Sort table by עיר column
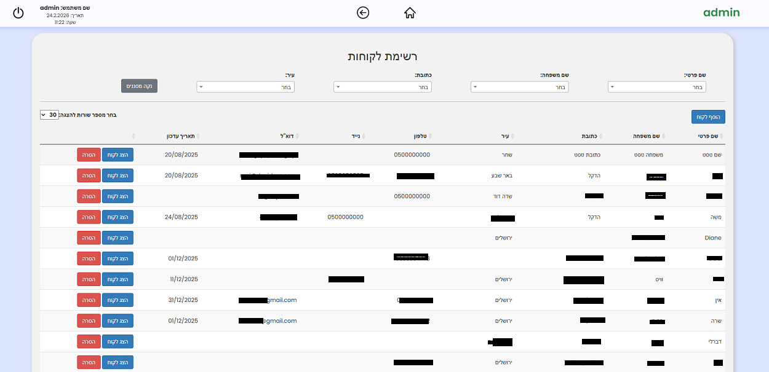 click(x=508, y=136)
